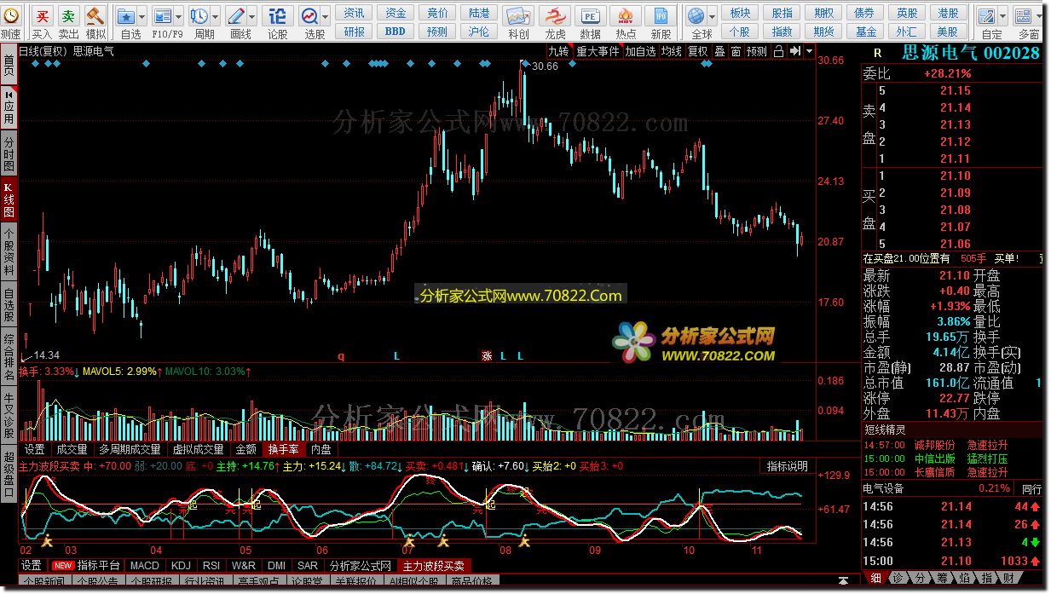The height and width of the screenshot is (594, 1051).
Task: Select the 成交量 volume tab
Action: pyautogui.click(x=72, y=449)
